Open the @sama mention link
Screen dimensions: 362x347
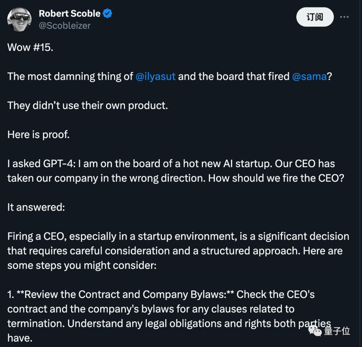click(x=309, y=76)
